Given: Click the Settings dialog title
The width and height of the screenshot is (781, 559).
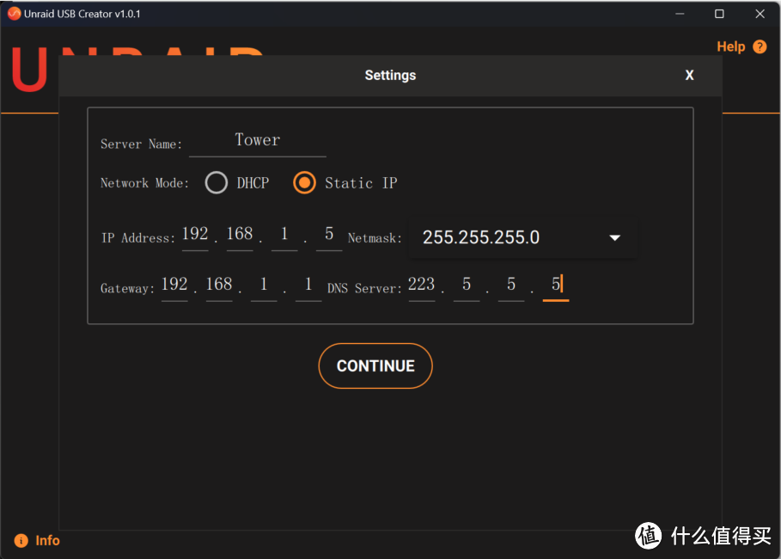Looking at the screenshot, I should tap(390, 76).
